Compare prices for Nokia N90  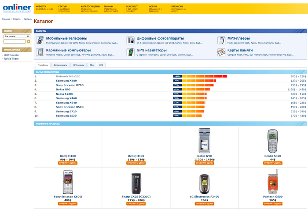tap(204, 163)
